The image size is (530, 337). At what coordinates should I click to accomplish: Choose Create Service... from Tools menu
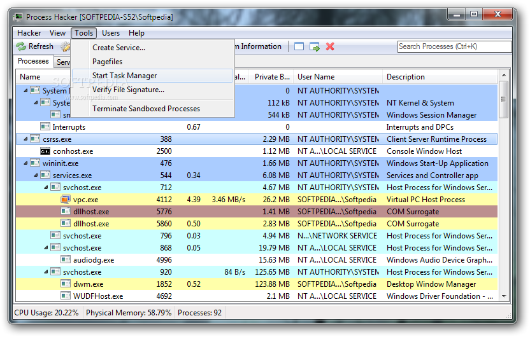pyautogui.click(x=153, y=48)
